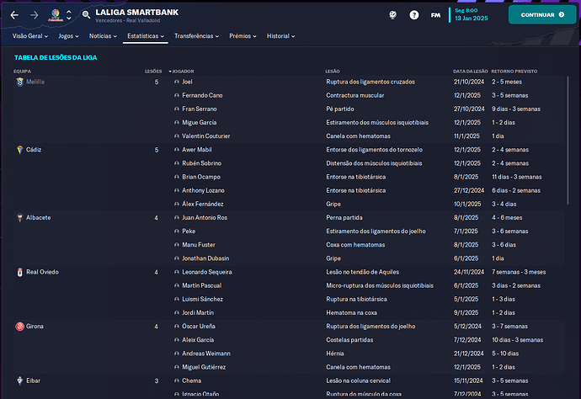Click the Albacete club badge

click(20, 217)
